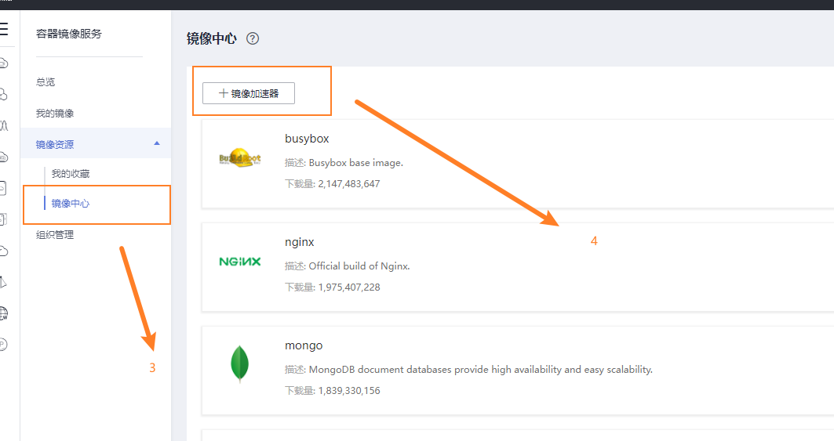Click the 镜像加速器 button
Image resolution: width=834 pixels, height=441 pixels.
click(249, 93)
